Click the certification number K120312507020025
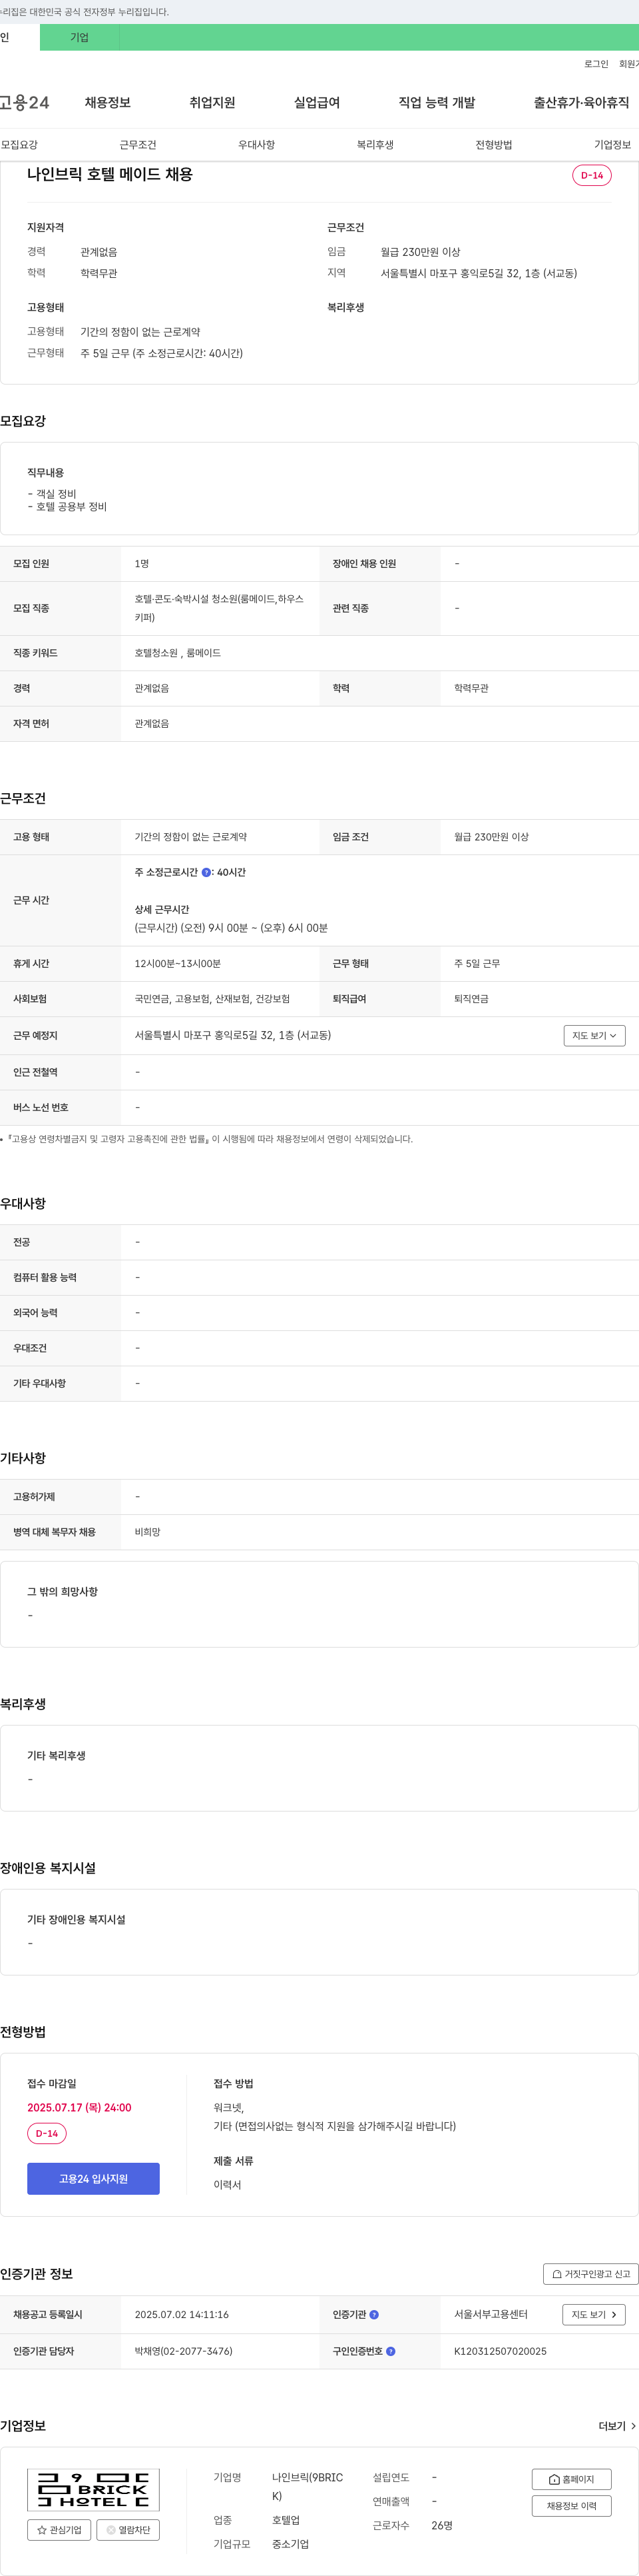This screenshot has height=2576, width=639. click(501, 2351)
